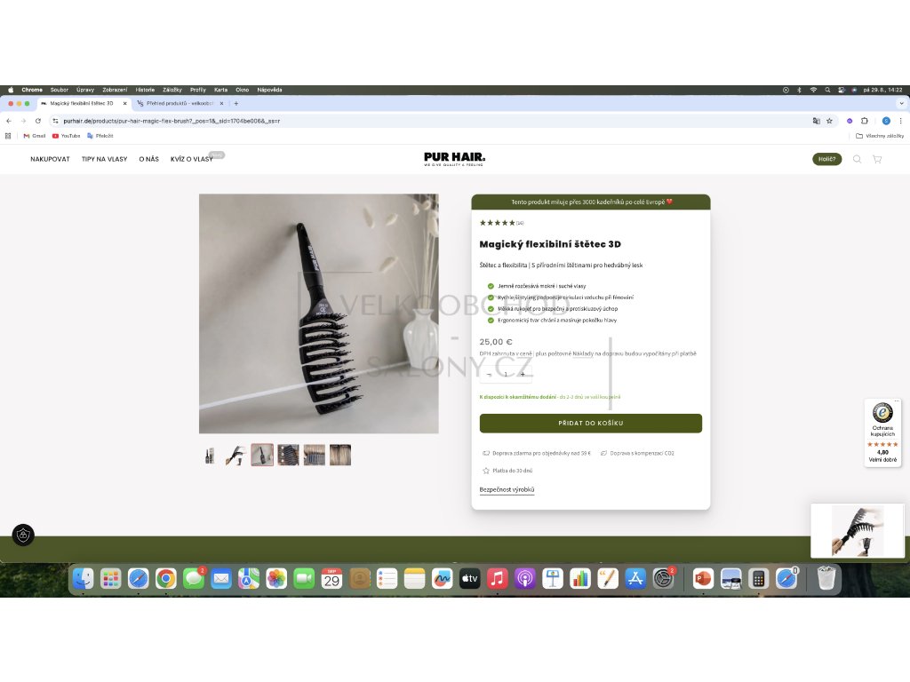Switch to the Přehled produktů tab
910x682 pixels.
tap(180, 103)
